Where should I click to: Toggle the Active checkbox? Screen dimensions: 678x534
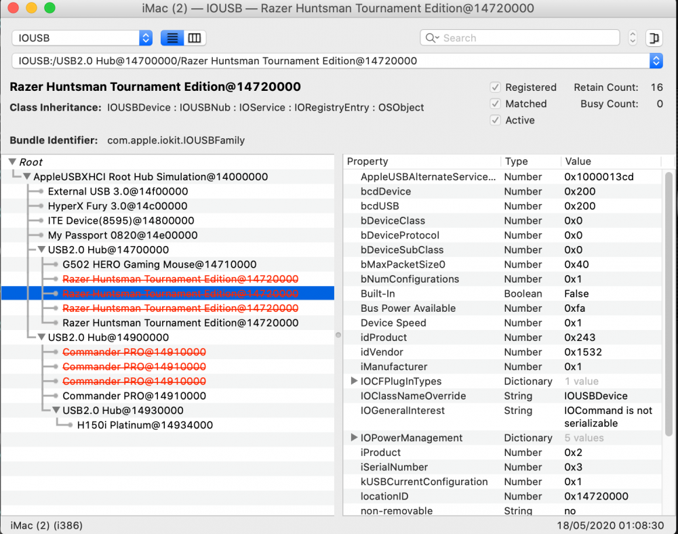(496, 120)
